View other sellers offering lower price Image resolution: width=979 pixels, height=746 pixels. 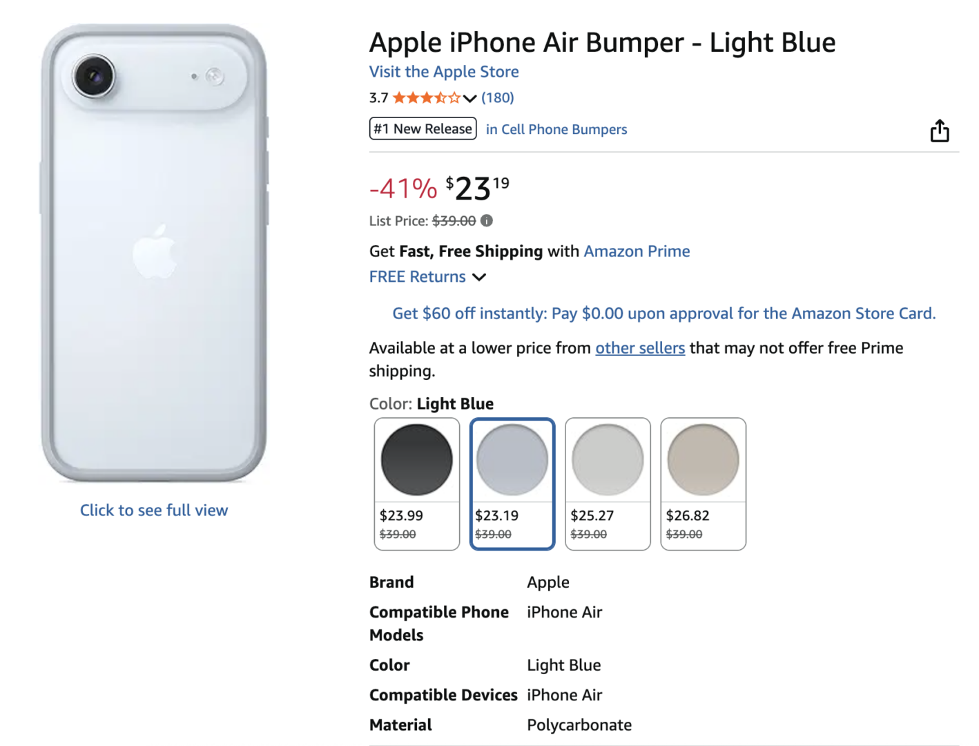639,347
